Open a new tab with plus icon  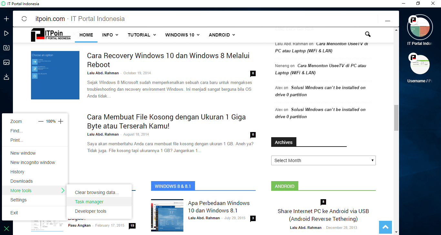6,19
